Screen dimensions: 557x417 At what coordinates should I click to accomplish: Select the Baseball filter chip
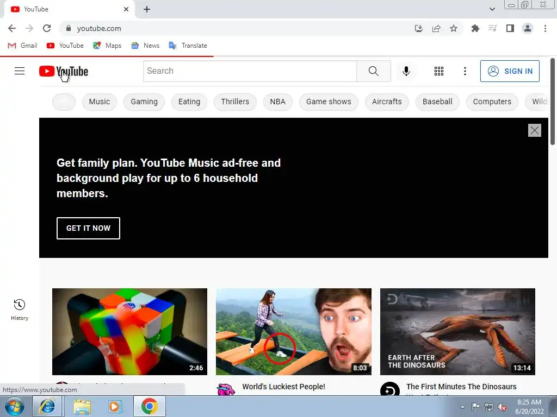[x=437, y=102]
